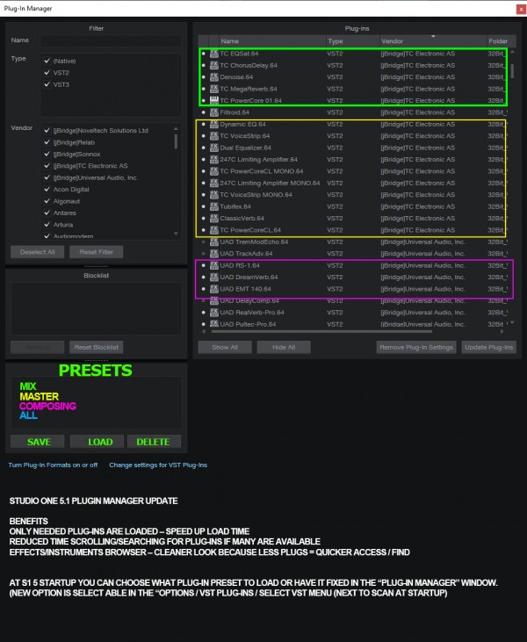Click the visibility dot beside Denoise.64
The width and height of the screenshot is (527, 642).
204,77
